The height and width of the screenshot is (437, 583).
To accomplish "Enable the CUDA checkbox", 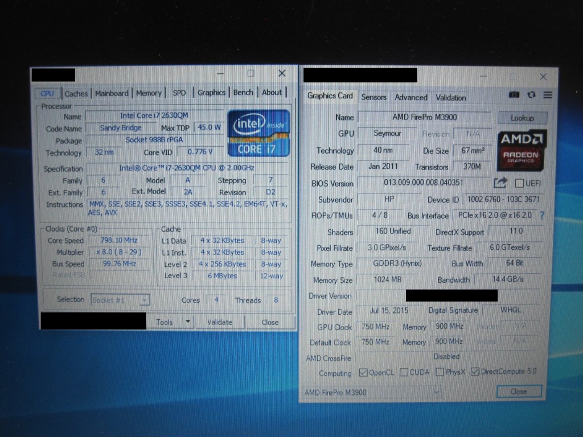I will [404, 372].
